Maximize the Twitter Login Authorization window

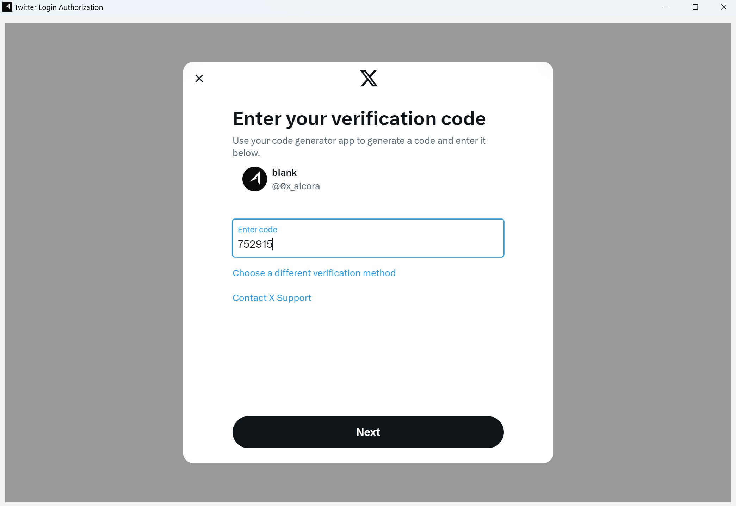[x=695, y=7]
